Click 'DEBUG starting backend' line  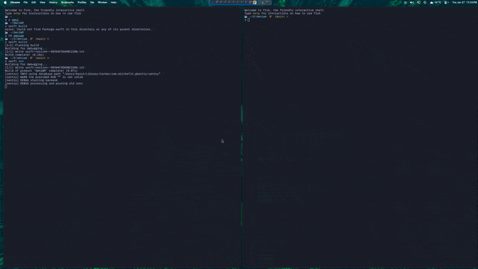click(31, 81)
